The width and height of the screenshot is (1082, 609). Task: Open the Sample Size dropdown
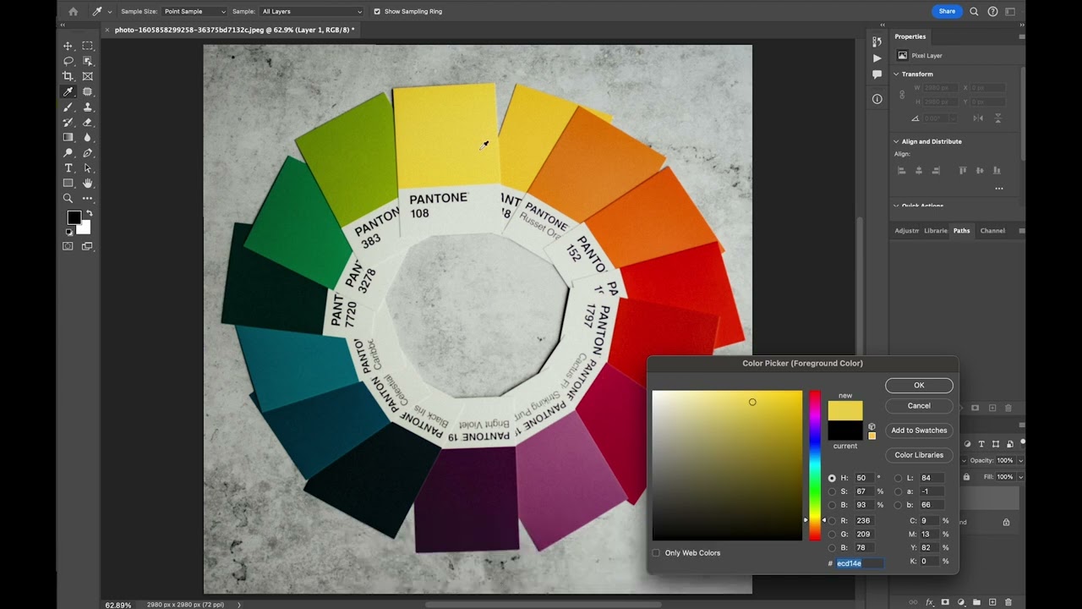194,12
